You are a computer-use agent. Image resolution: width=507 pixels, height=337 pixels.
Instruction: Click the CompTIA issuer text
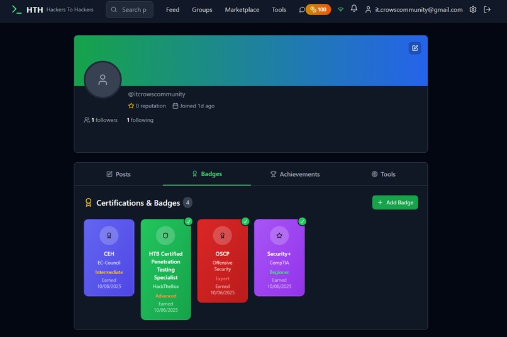[279, 263]
